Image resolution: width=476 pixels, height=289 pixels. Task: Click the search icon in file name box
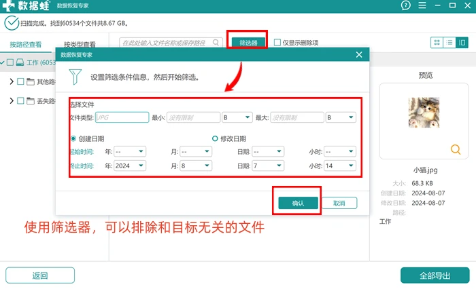(x=216, y=43)
